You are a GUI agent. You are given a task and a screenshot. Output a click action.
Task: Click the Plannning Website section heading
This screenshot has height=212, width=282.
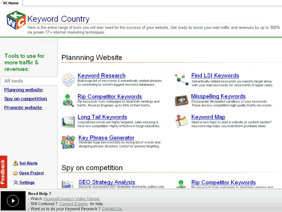pos(92,57)
